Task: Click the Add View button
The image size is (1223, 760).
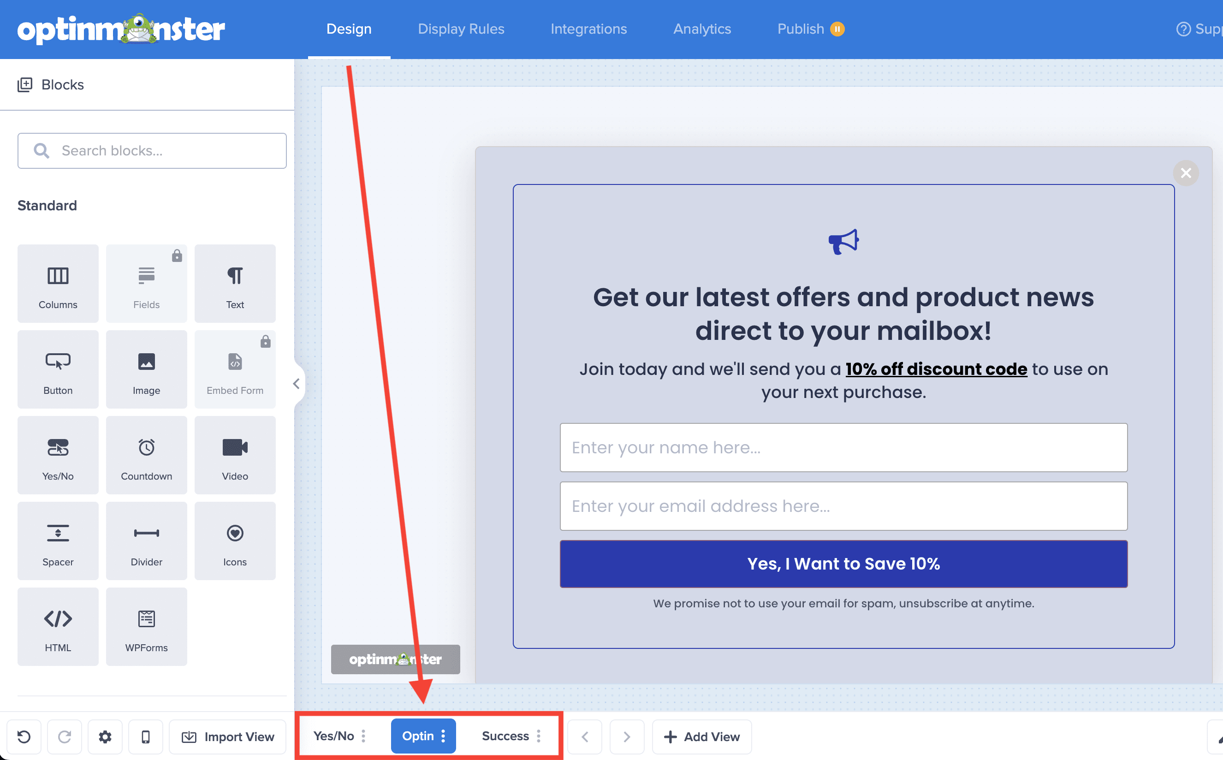Action: [702, 736]
